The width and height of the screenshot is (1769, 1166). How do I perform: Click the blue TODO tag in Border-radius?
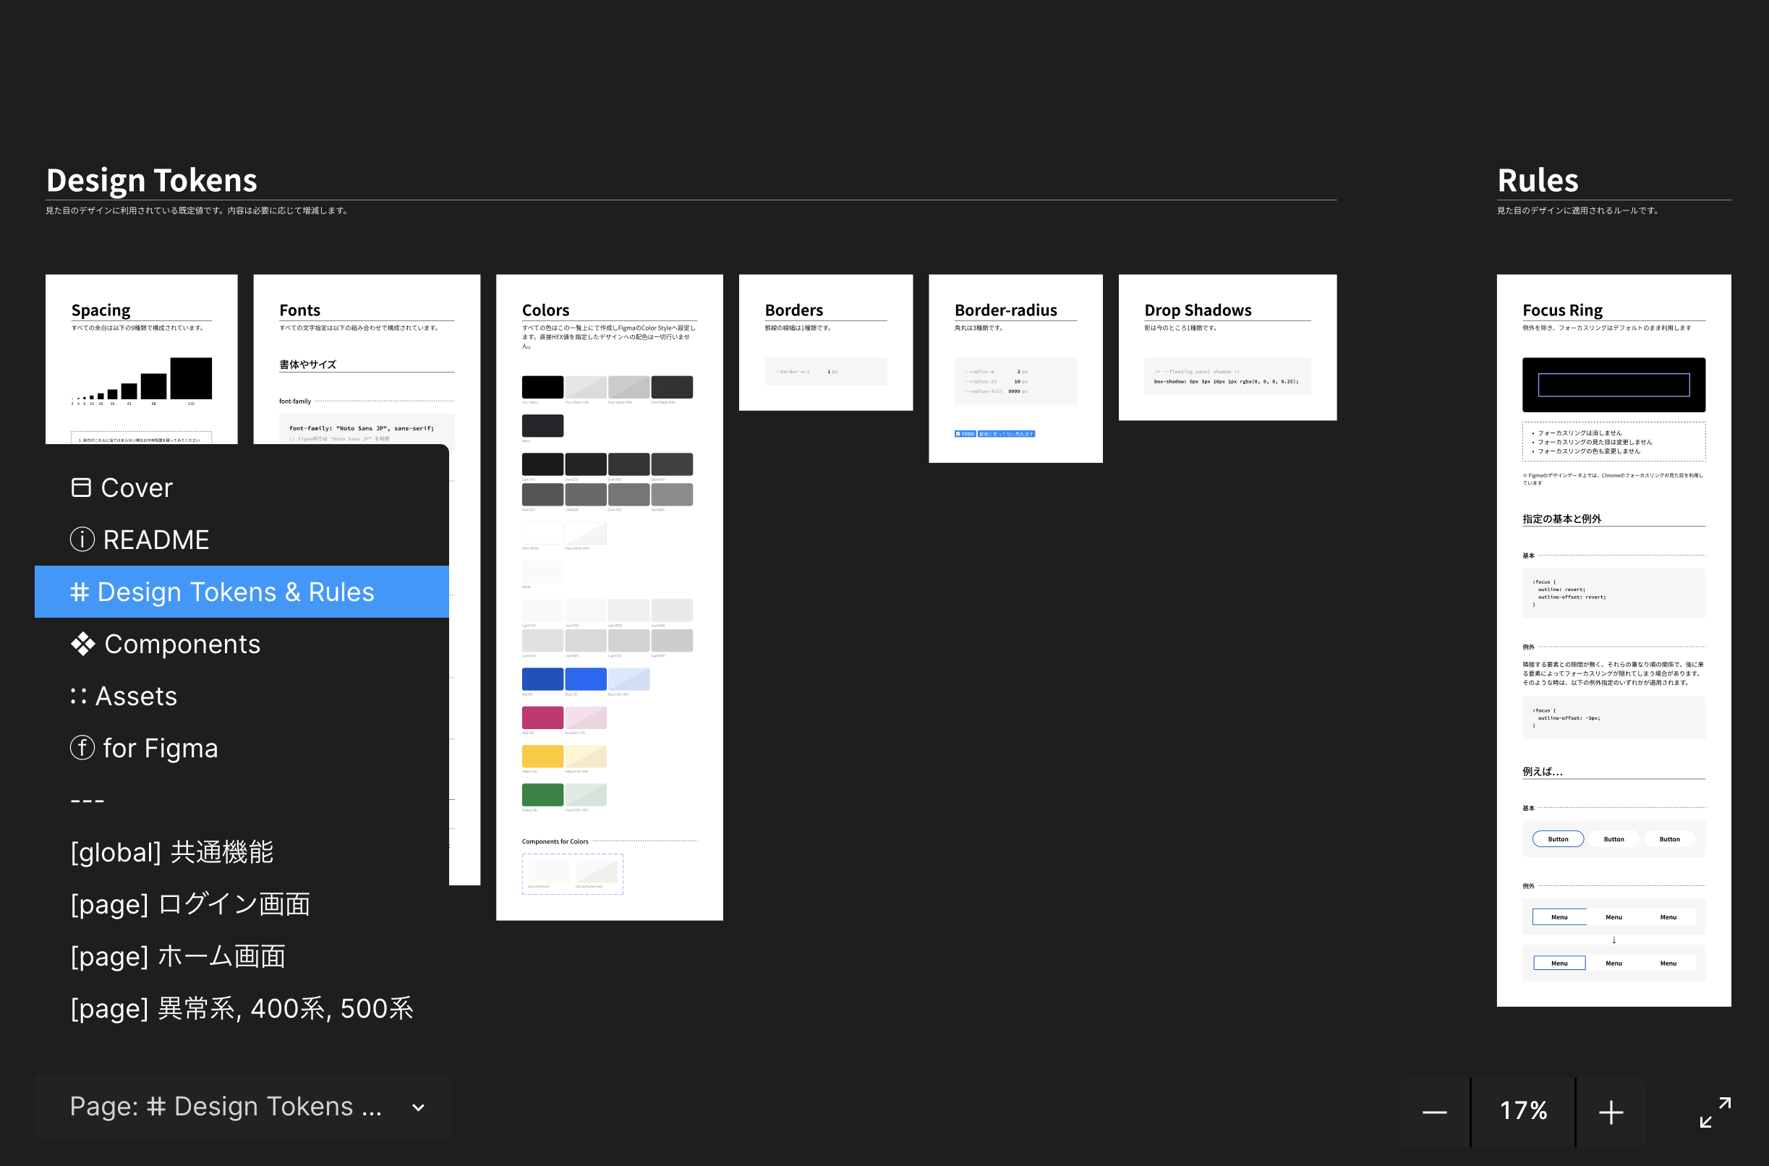966,433
